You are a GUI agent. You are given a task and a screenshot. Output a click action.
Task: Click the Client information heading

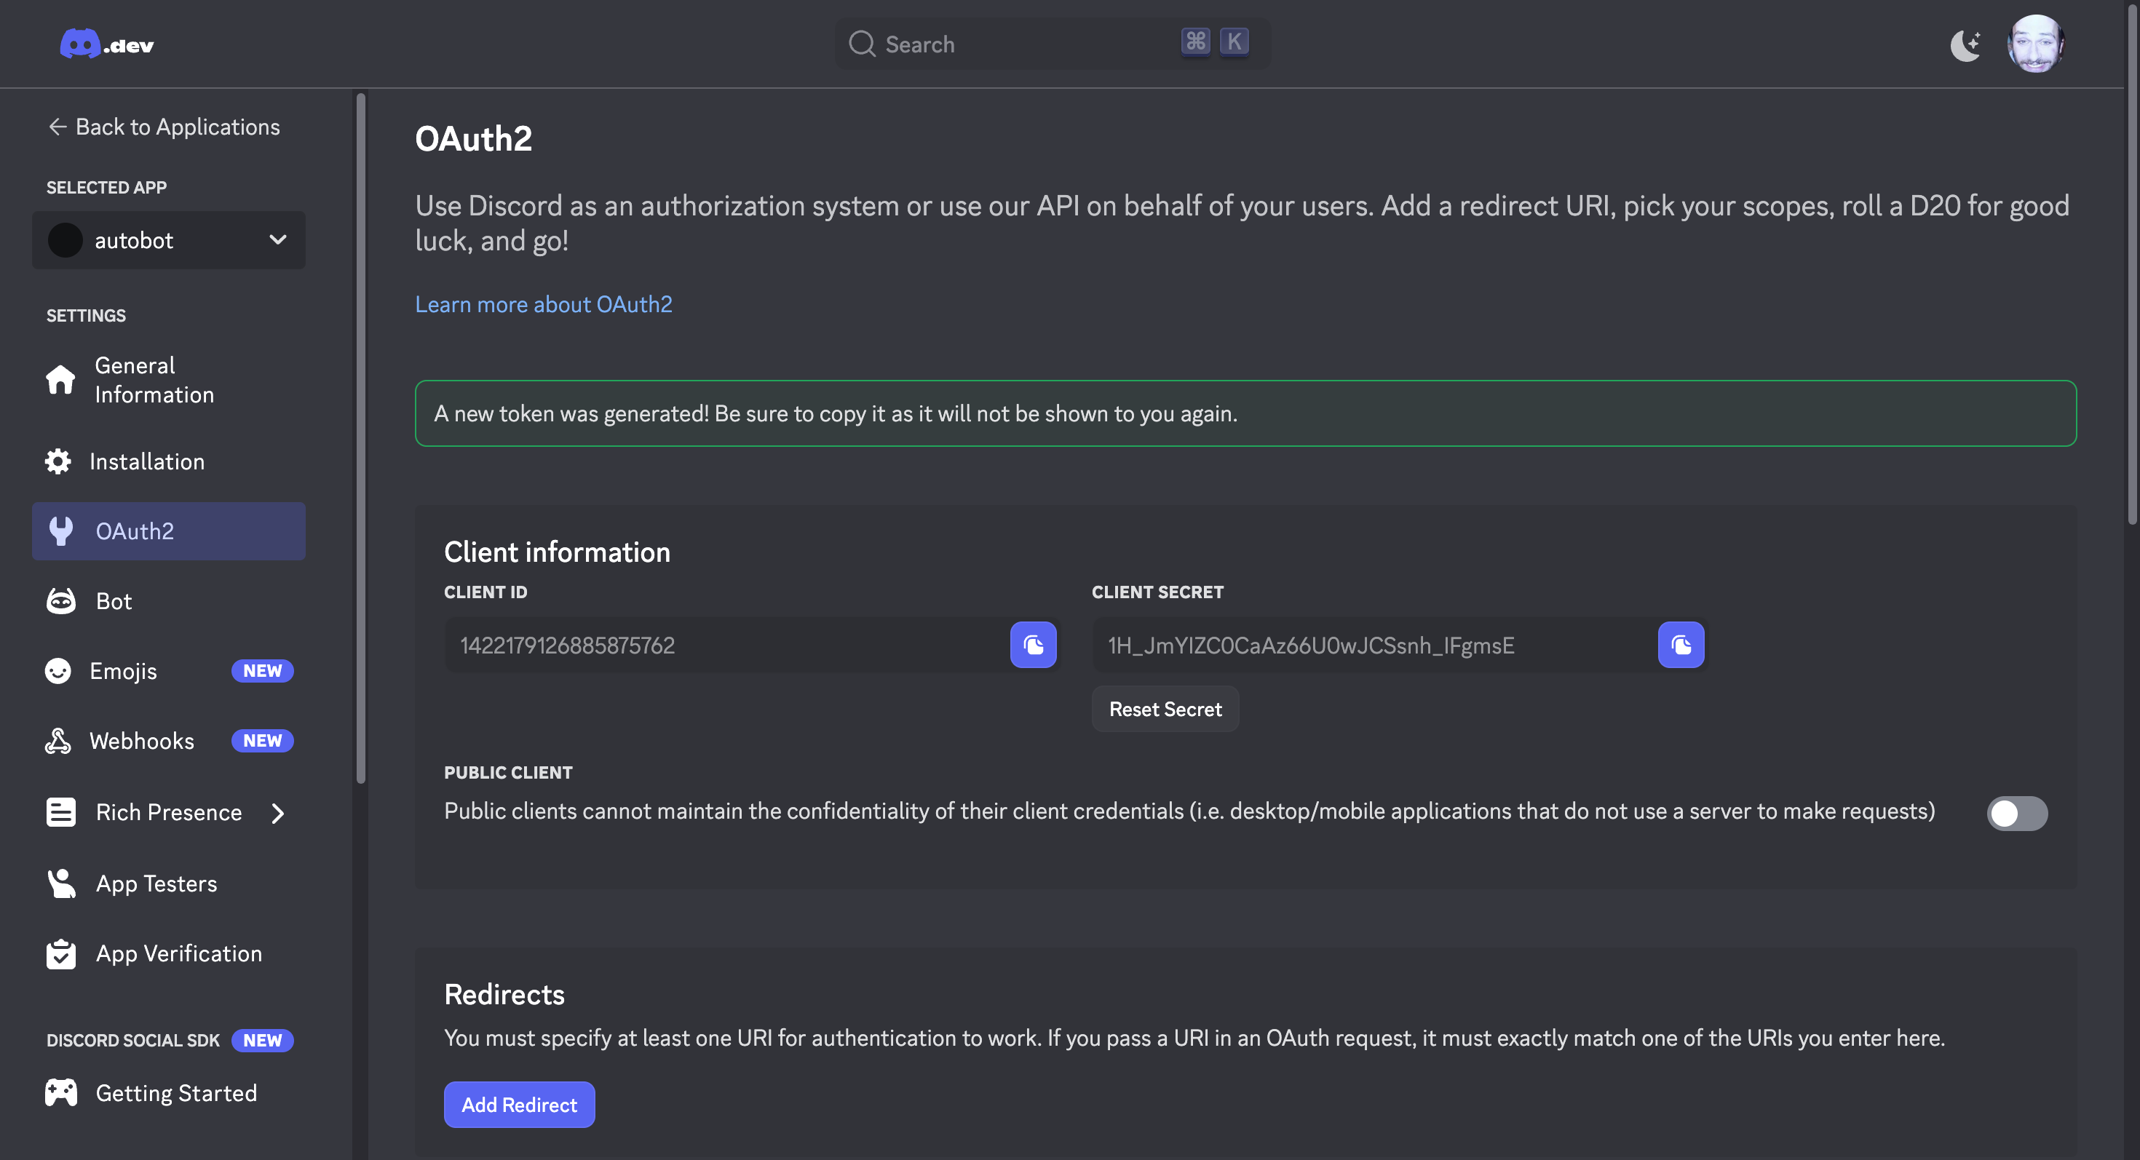coord(557,552)
